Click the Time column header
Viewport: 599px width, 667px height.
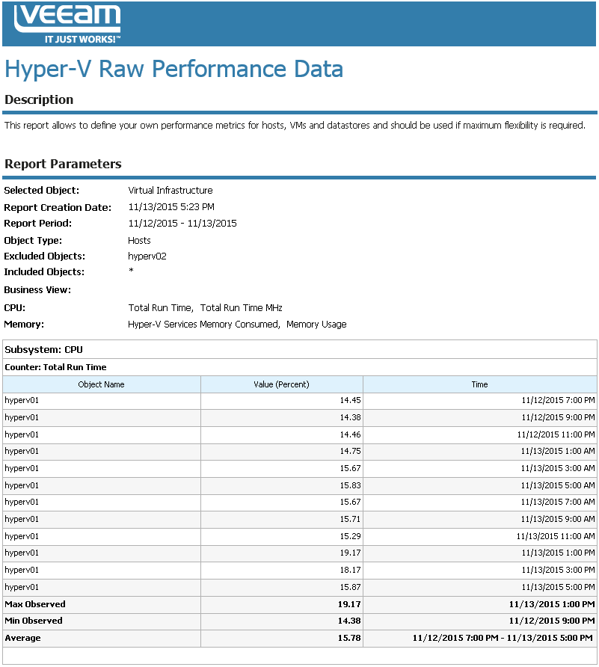click(479, 384)
